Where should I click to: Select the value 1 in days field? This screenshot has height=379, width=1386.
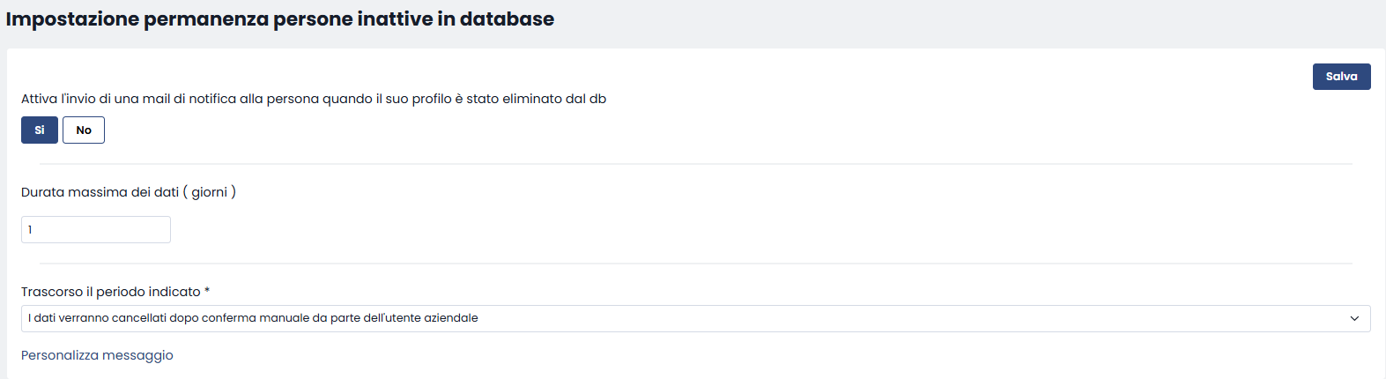[x=30, y=230]
